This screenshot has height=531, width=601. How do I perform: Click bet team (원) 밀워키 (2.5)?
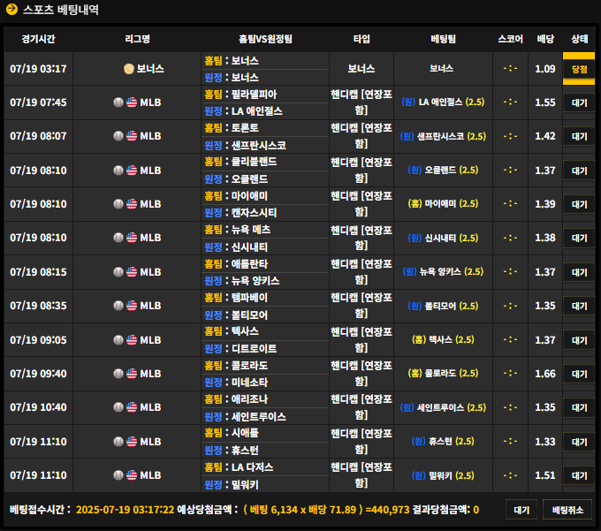(x=443, y=476)
